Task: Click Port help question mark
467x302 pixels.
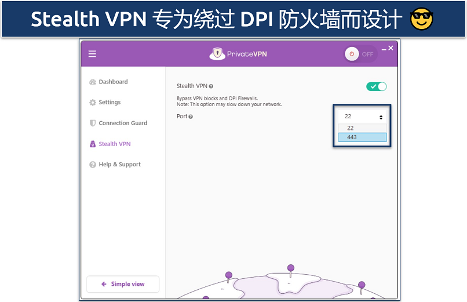Action: click(x=191, y=117)
